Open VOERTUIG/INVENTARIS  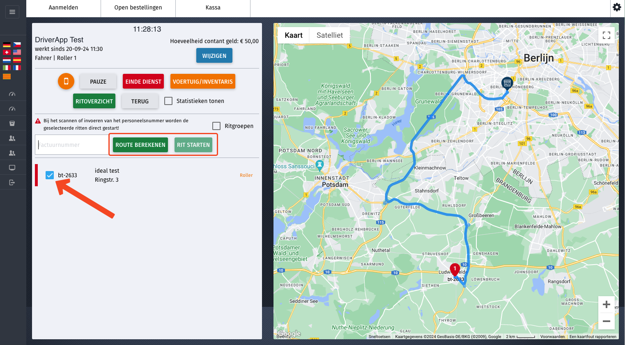pyautogui.click(x=203, y=82)
